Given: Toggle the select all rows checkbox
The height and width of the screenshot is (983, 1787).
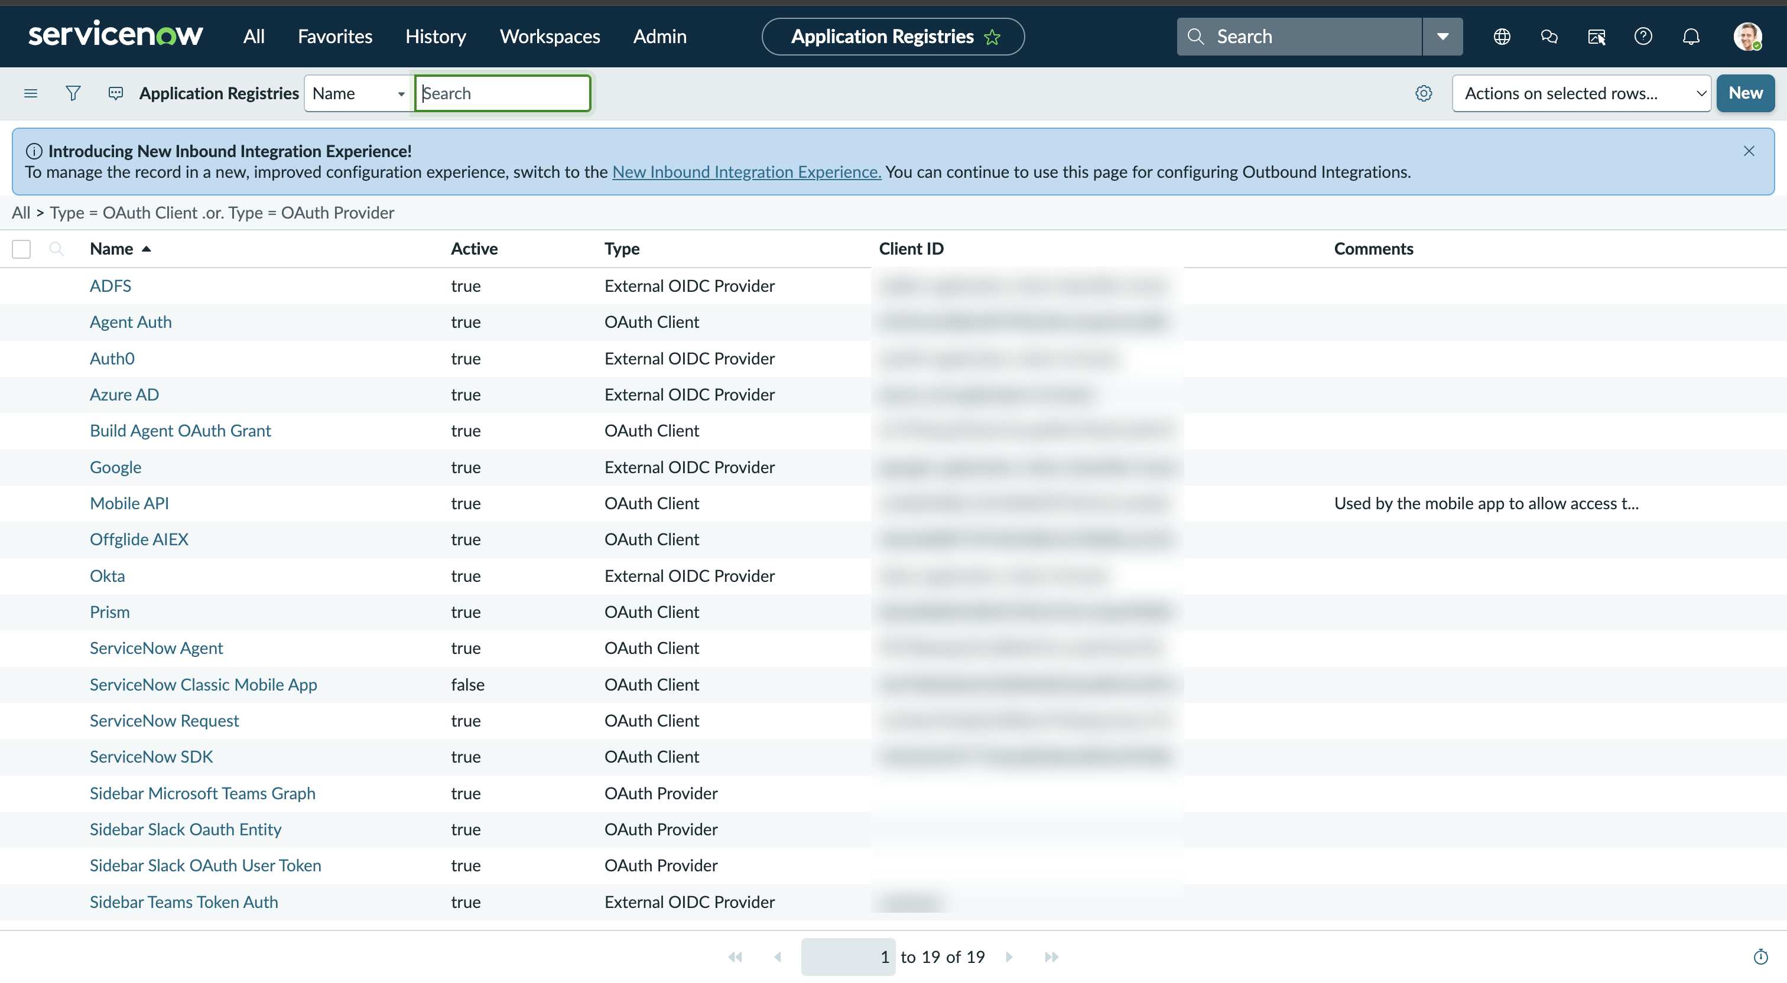Looking at the screenshot, I should click(x=21, y=248).
